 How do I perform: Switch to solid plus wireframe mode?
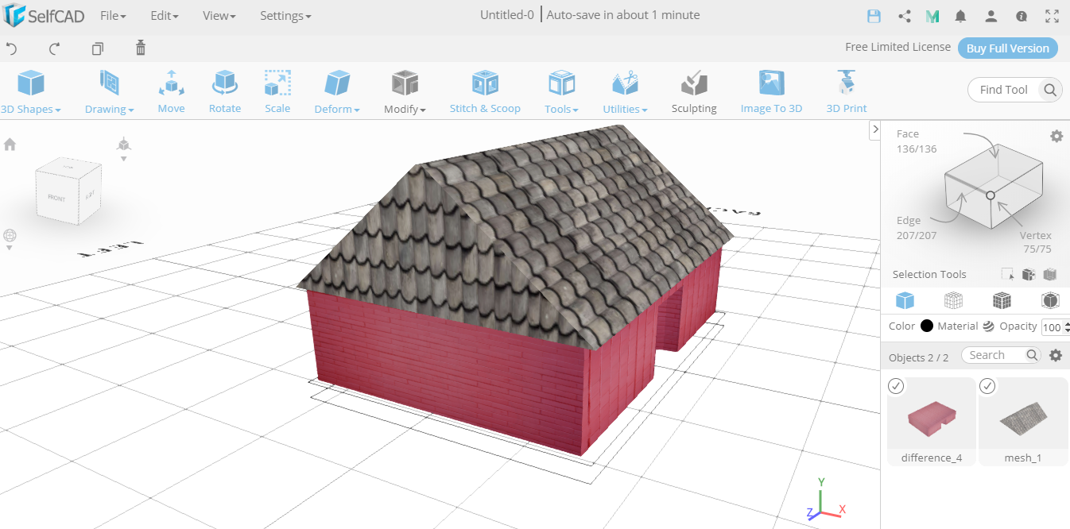coord(1002,300)
